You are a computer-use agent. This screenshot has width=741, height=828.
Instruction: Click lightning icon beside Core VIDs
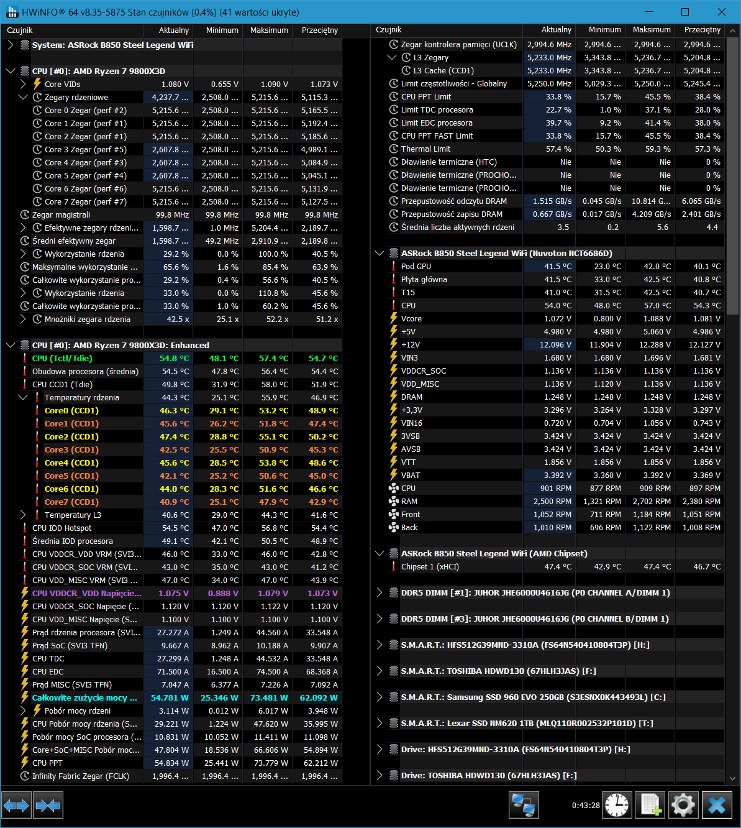tap(37, 84)
